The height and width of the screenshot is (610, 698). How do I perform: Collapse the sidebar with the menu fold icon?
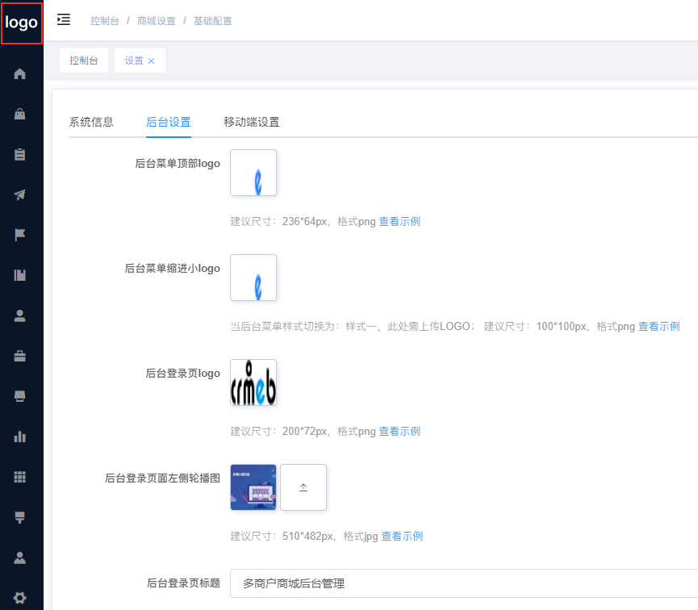(x=64, y=20)
